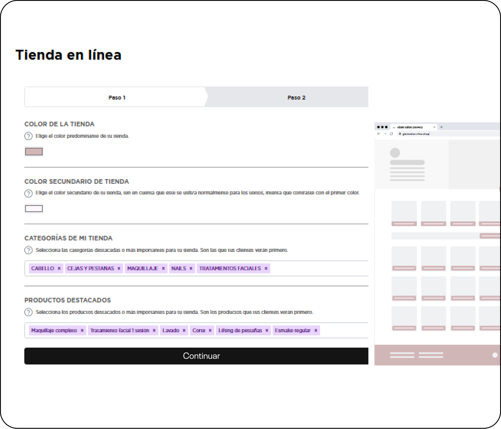The width and height of the screenshot is (501, 429).
Task: Remove the CABELLO category tag
Action: pos(59,268)
